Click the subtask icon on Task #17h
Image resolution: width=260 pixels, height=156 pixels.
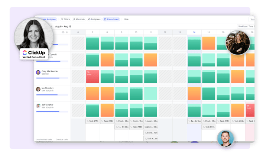pos(88,121)
